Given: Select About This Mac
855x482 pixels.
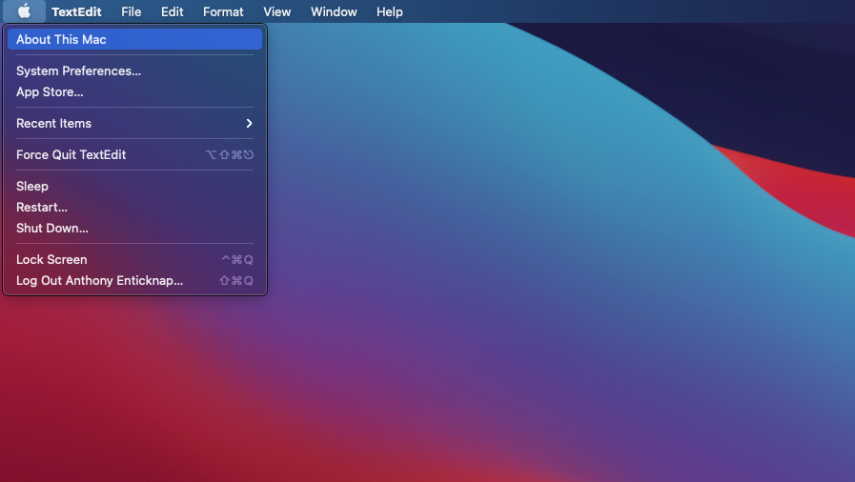Looking at the screenshot, I should 134,39.
